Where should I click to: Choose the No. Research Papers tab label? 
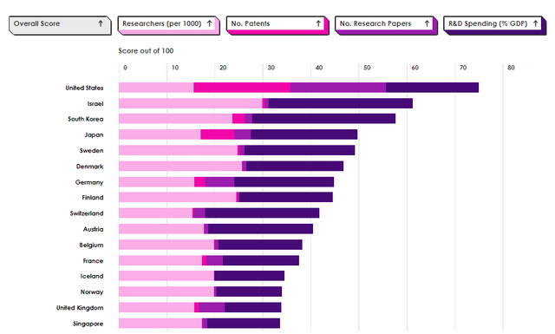[375, 23]
